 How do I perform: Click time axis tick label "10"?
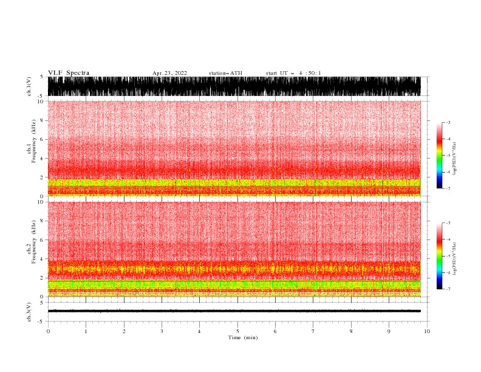(x=427, y=331)
